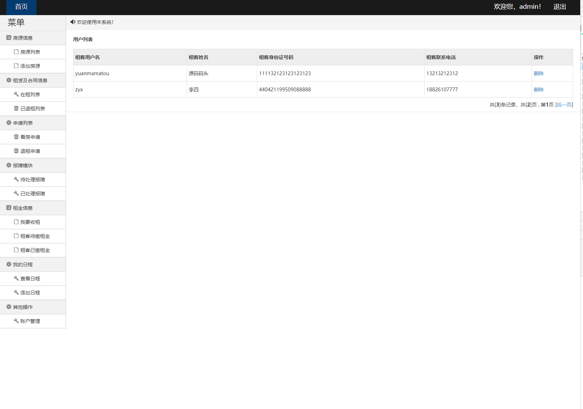Go to next page via 后一页

click(564, 105)
